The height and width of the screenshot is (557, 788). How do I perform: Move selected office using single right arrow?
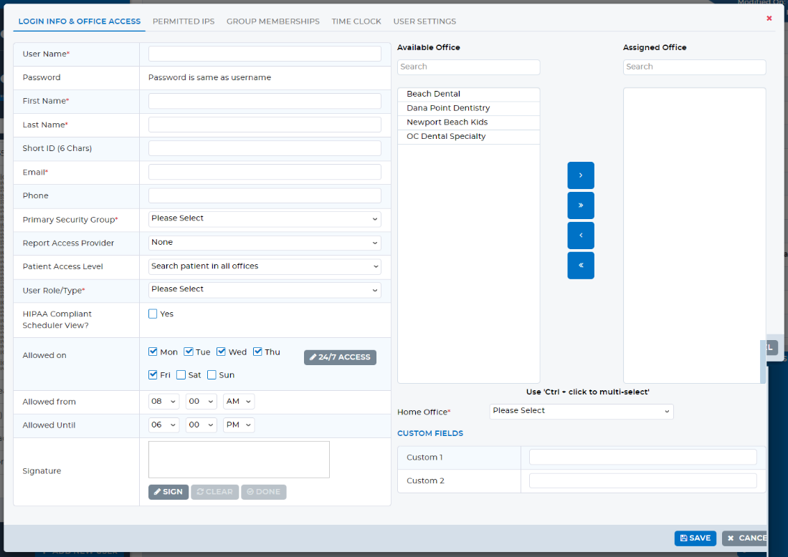pos(581,175)
